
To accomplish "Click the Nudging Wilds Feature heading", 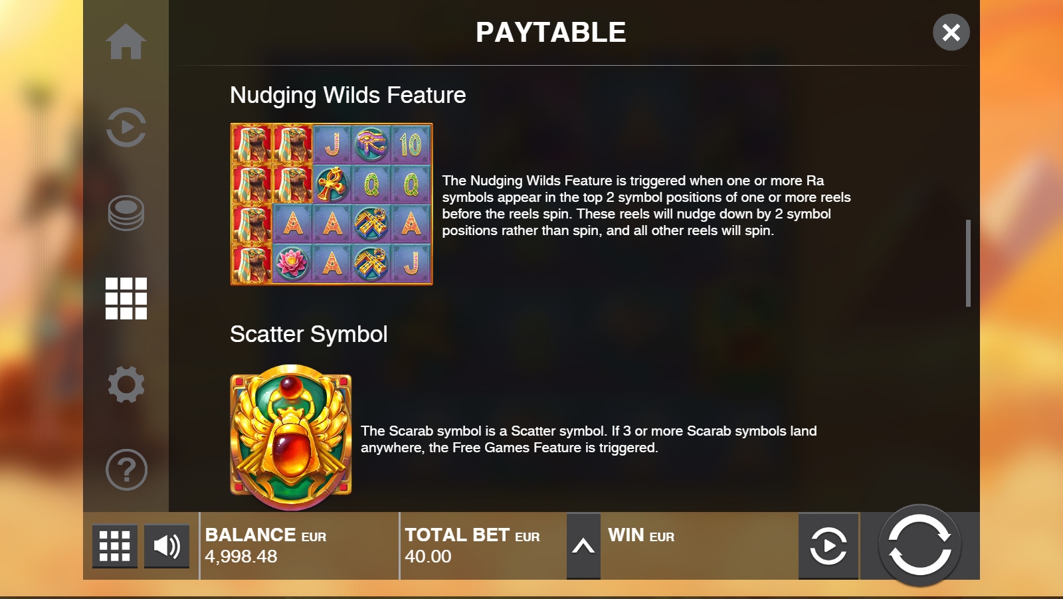I will pyautogui.click(x=347, y=95).
